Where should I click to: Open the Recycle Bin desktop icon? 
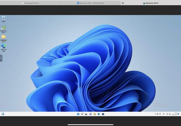coord(3,18)
